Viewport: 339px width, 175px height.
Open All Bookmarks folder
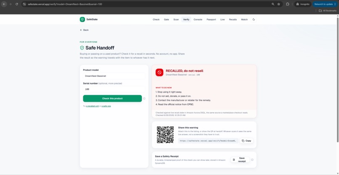point(328,10)
